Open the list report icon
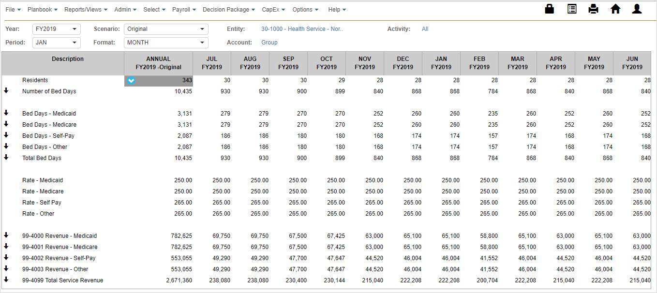The width and height of the screenshot is (657, 293). tap(572, 9)
